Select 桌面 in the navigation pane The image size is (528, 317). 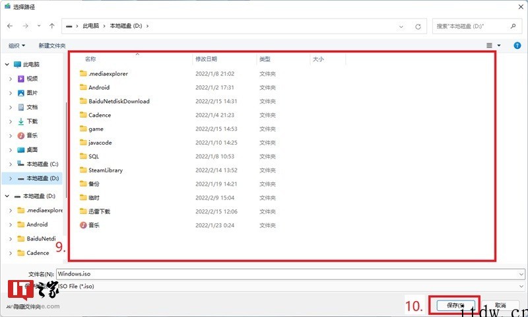point(32,149)
